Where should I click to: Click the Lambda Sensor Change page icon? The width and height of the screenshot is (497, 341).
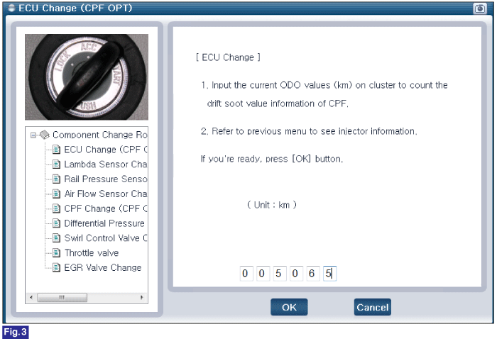pos(56,164)
